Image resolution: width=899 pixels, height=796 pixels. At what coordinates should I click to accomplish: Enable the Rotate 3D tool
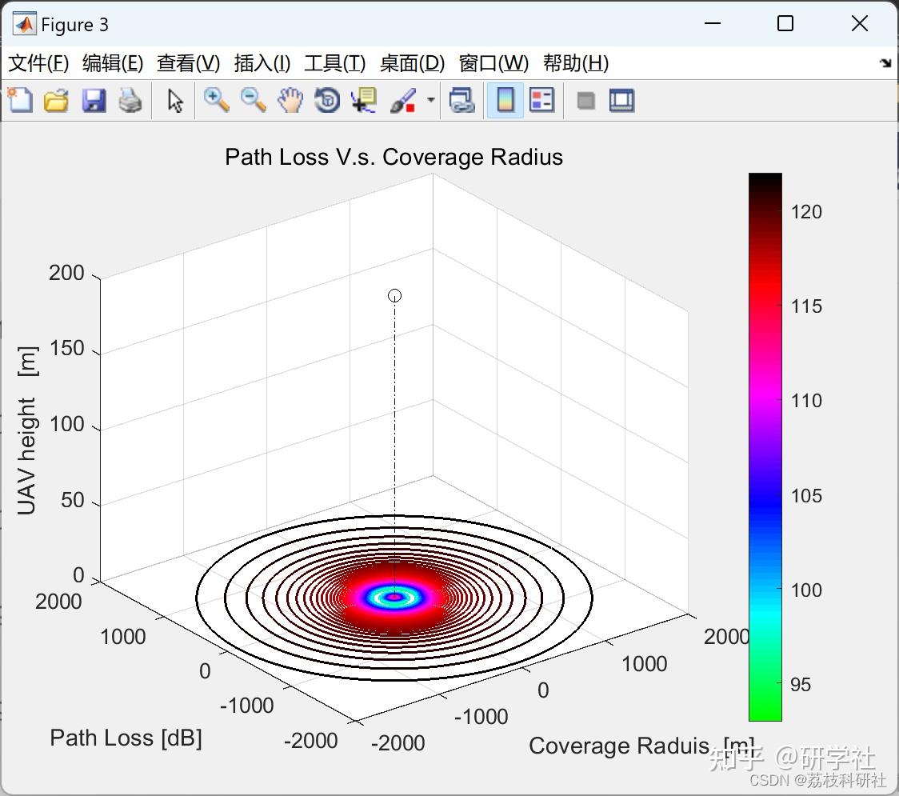[x=327, y=100]
